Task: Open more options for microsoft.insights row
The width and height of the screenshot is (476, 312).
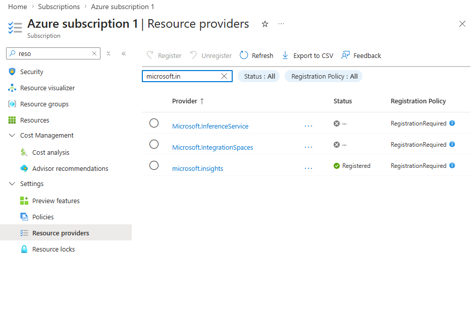Action: tap(308, 168)
